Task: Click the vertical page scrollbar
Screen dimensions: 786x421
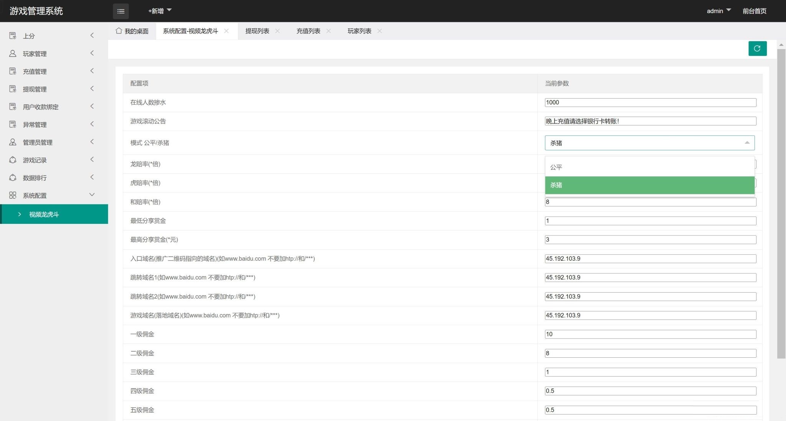Action: coord(781,203)
